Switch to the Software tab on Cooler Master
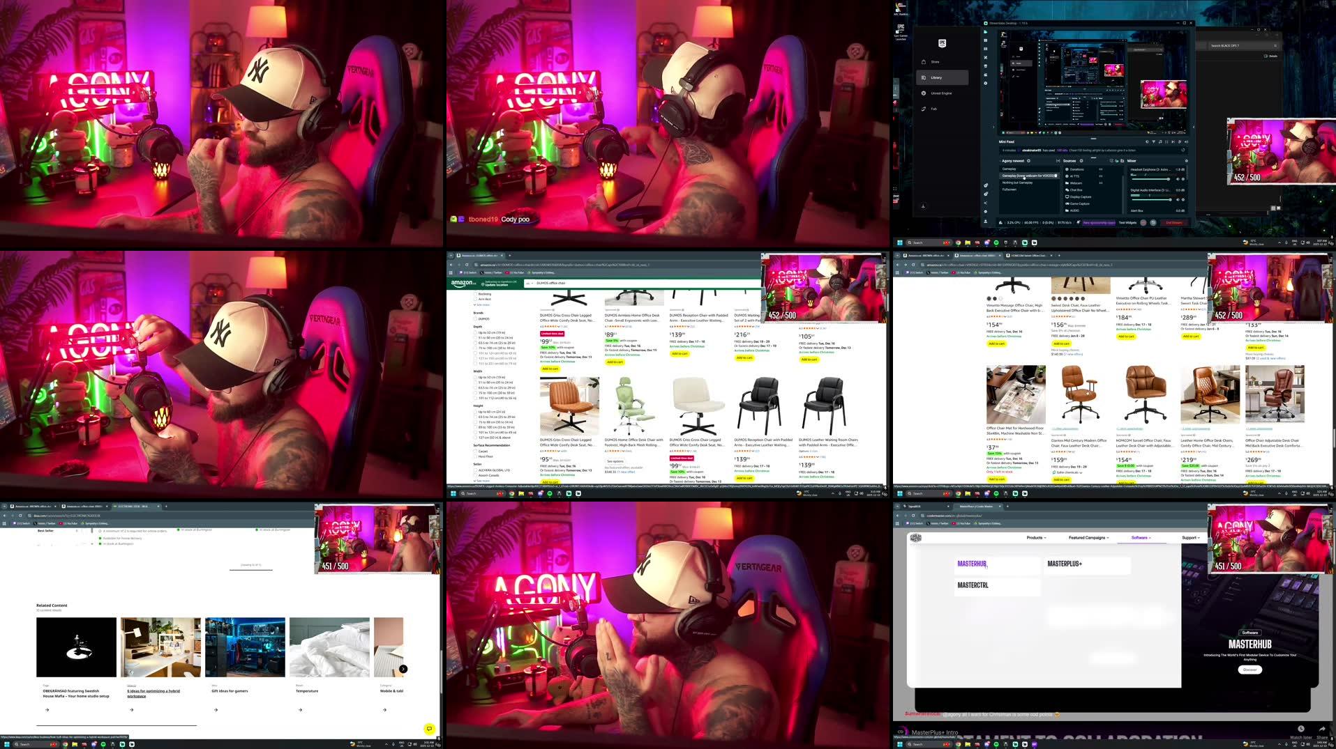Viewport: 1336px width, 749px height. pos(1140,537)
